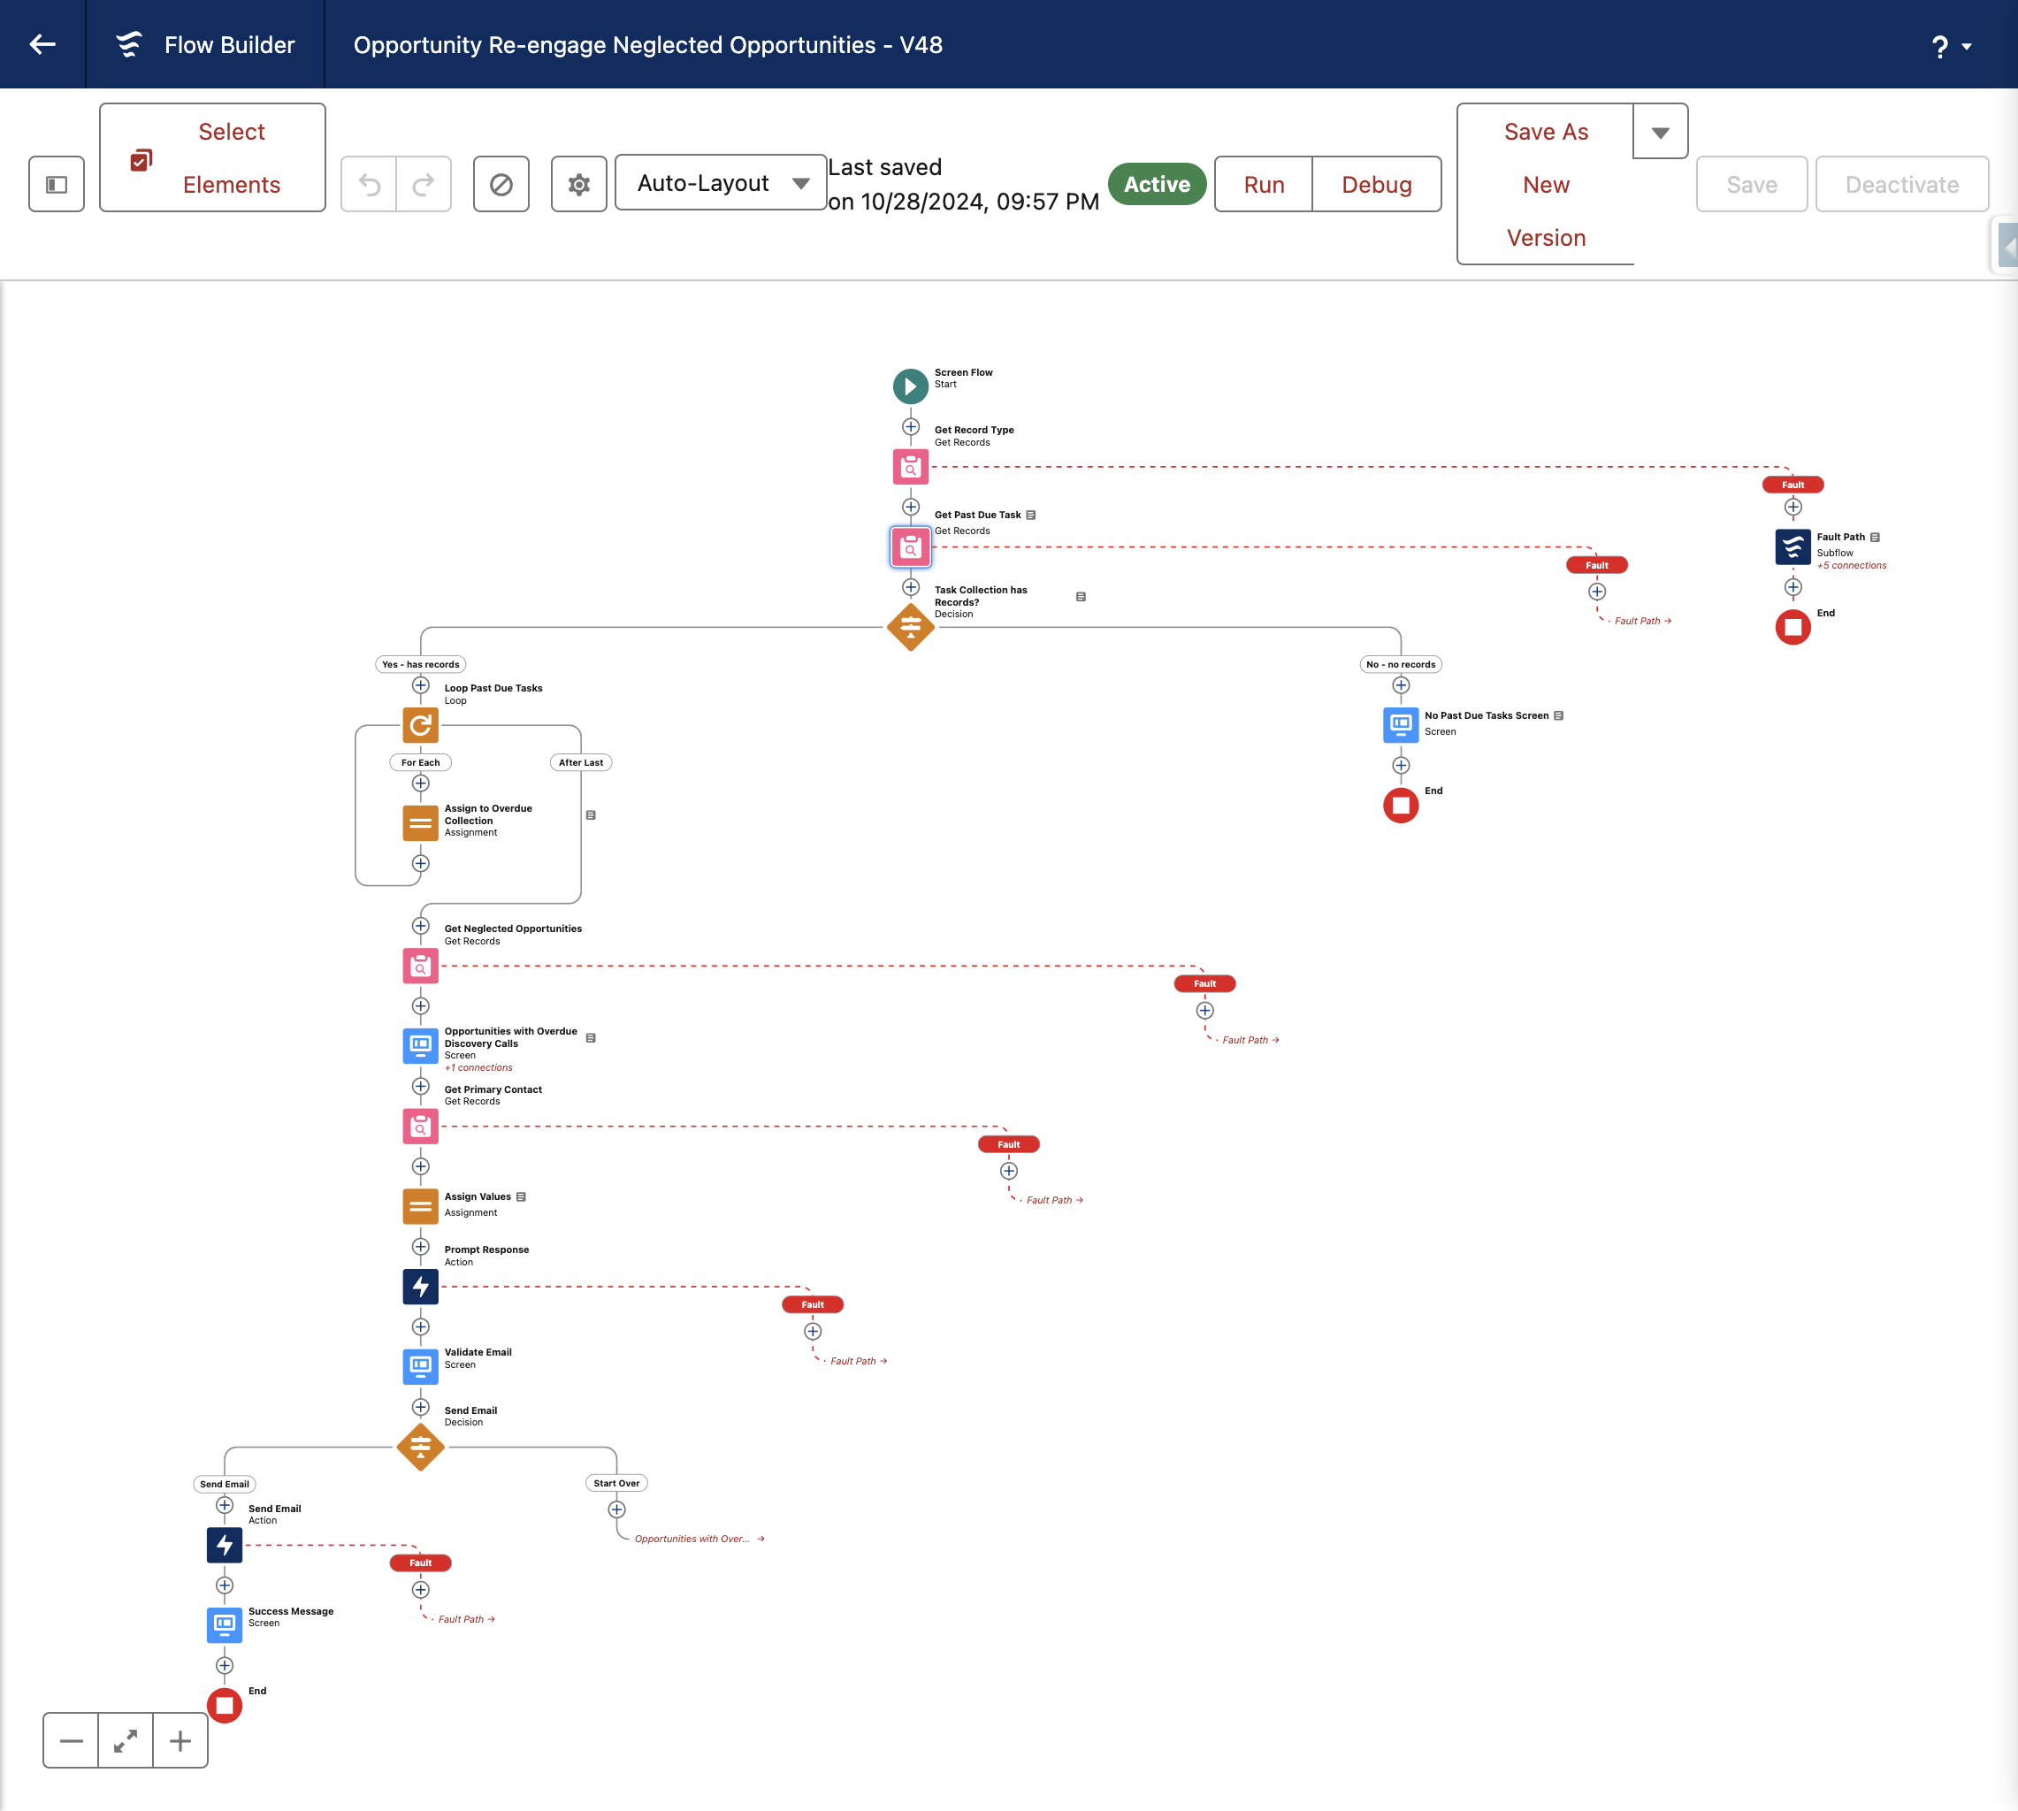Viewport: 2018px width, 1811px height.
Task: Click Save As New Version
Action: 1546,184
